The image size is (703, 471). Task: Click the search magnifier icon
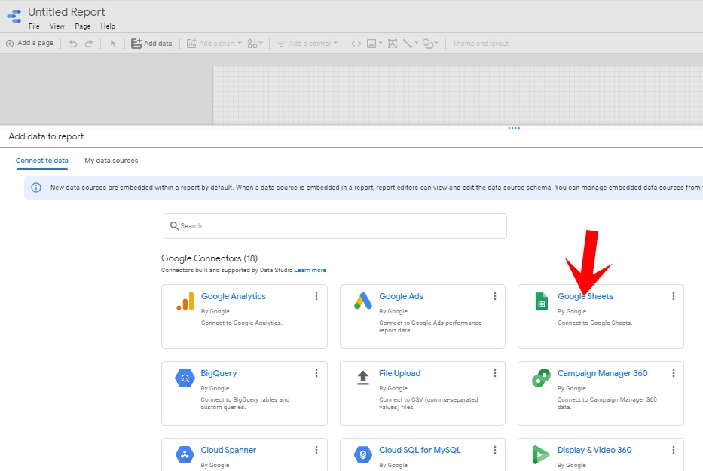click(x=174, y=225)
